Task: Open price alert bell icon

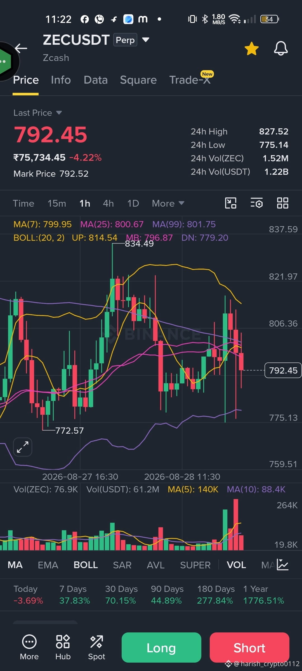Action: (x=281, y=48)
